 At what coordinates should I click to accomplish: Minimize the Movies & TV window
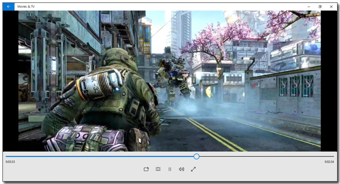click(309, 7)
